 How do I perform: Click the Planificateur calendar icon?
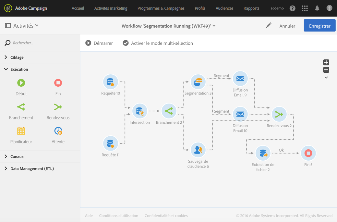click(x=21, y=131)
